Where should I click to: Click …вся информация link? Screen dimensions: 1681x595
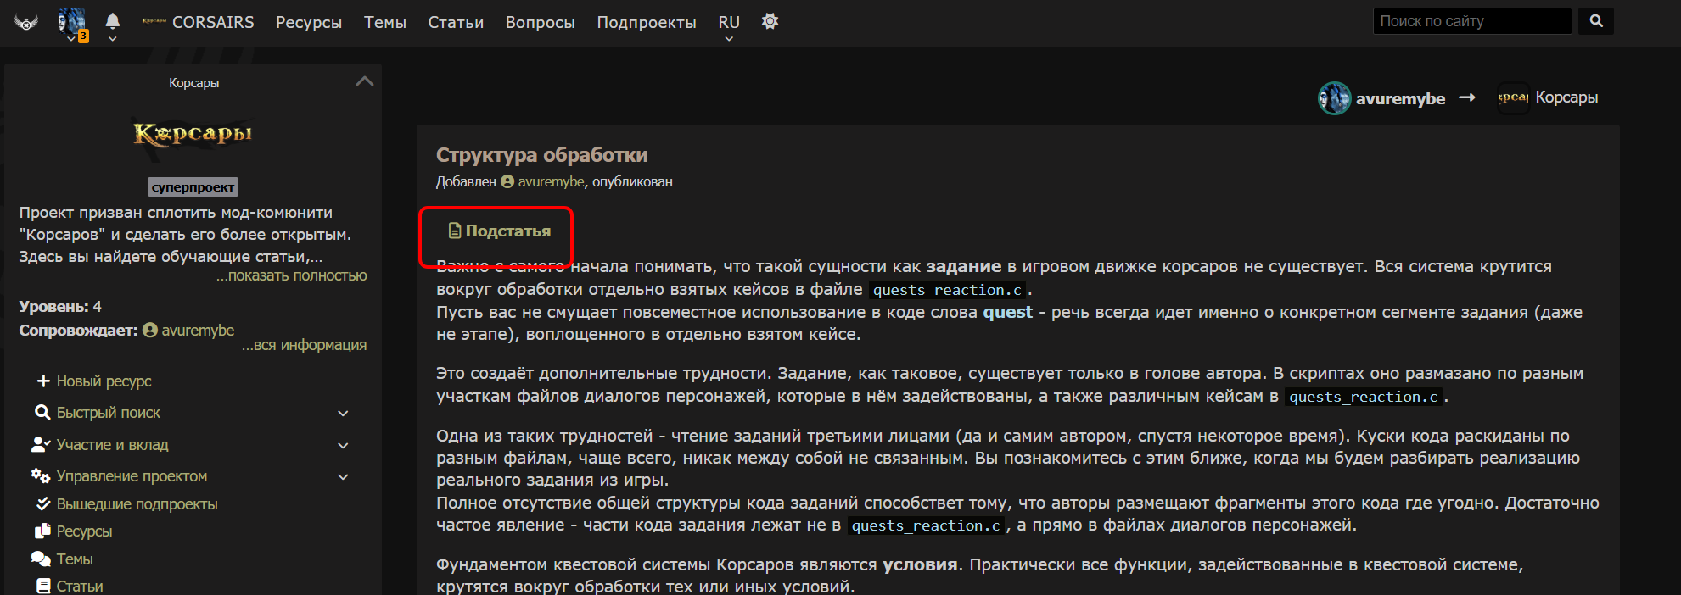pos(305,345)
